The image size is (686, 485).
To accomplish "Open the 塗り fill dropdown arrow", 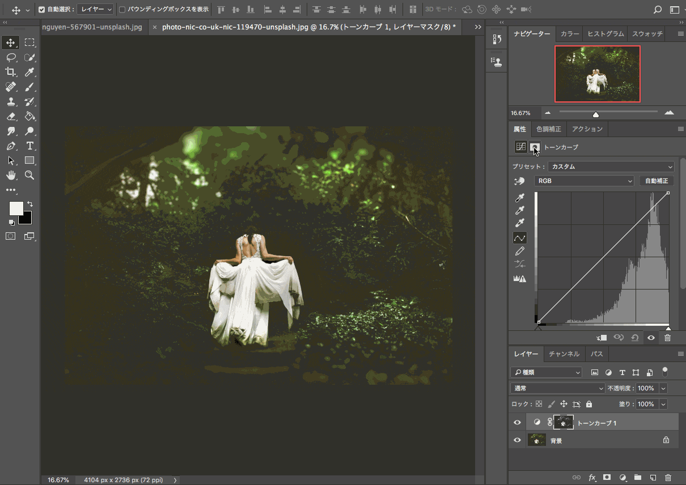I will click(x=663, y=404).
